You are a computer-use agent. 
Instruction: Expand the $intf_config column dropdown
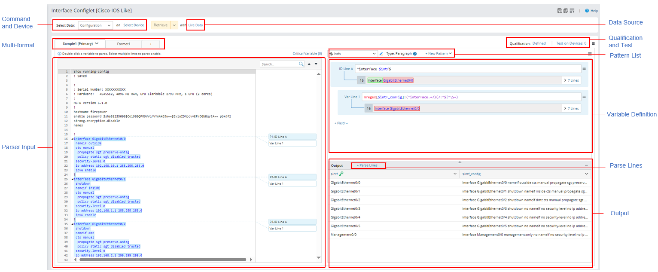(586, 174)
